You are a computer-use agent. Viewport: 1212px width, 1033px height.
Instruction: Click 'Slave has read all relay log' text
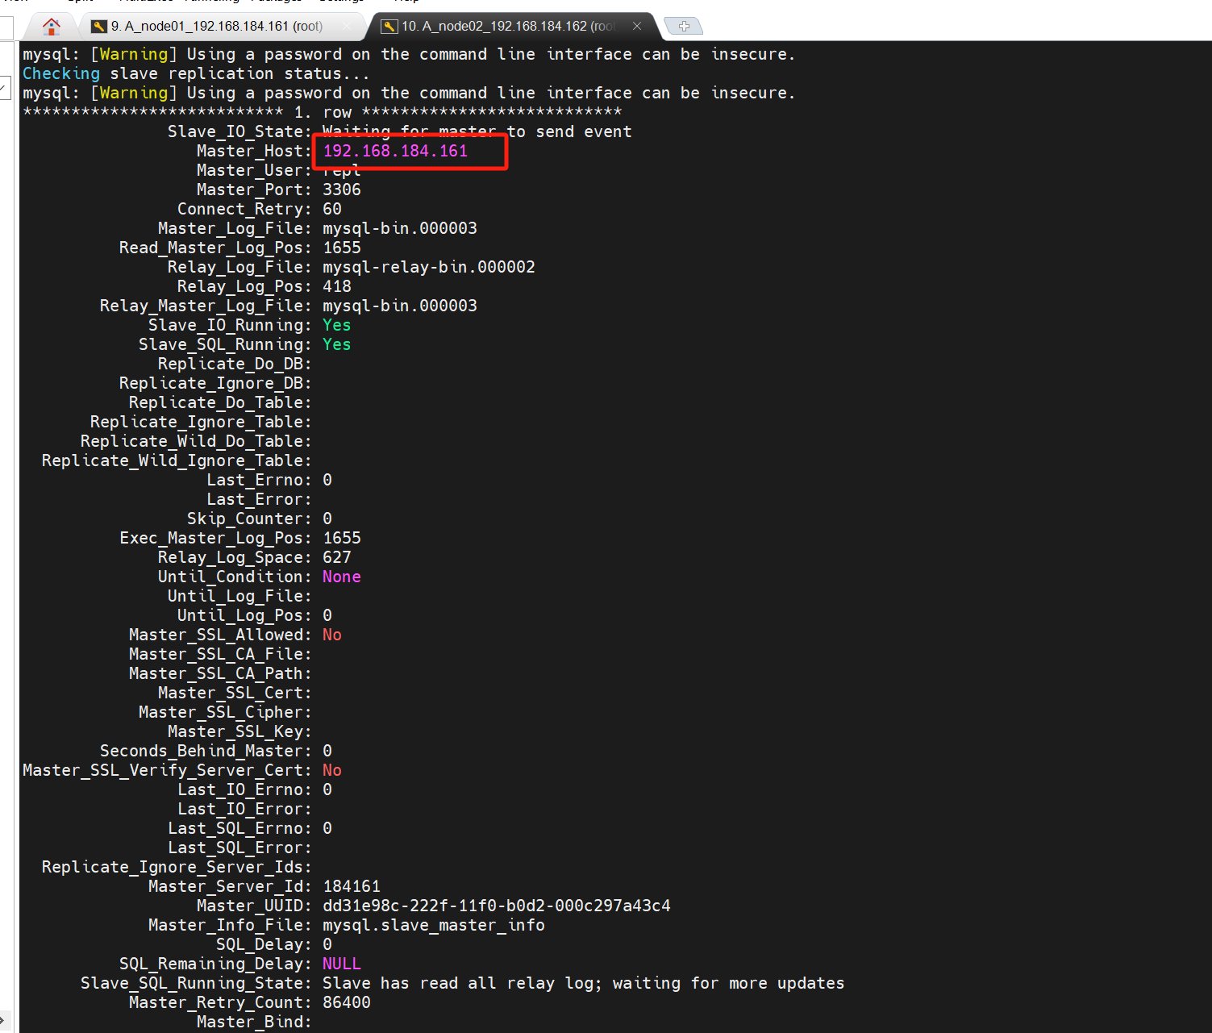(x=463, y=983)
